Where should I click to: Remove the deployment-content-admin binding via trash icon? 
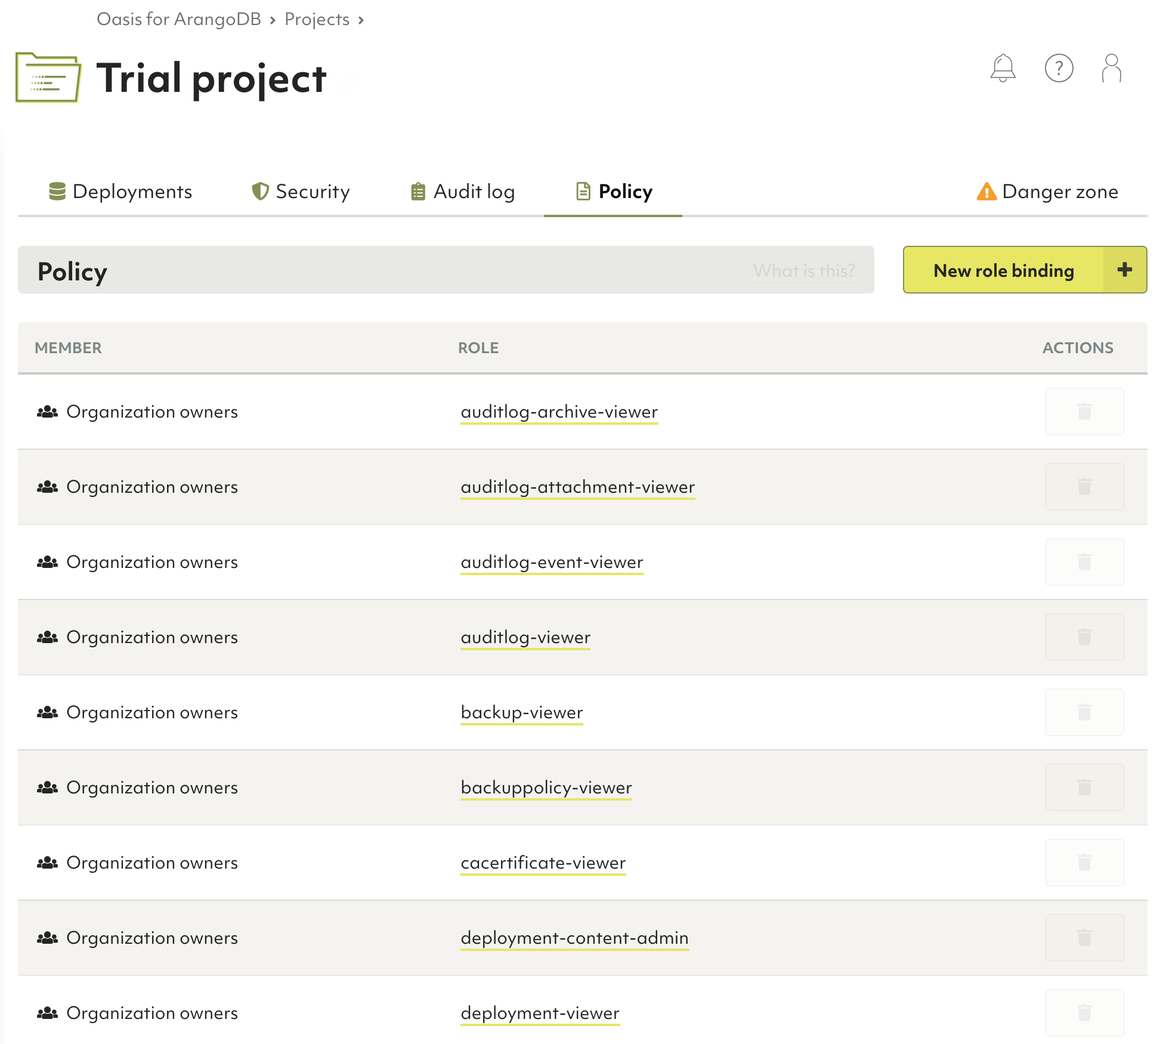(1084, 938)
